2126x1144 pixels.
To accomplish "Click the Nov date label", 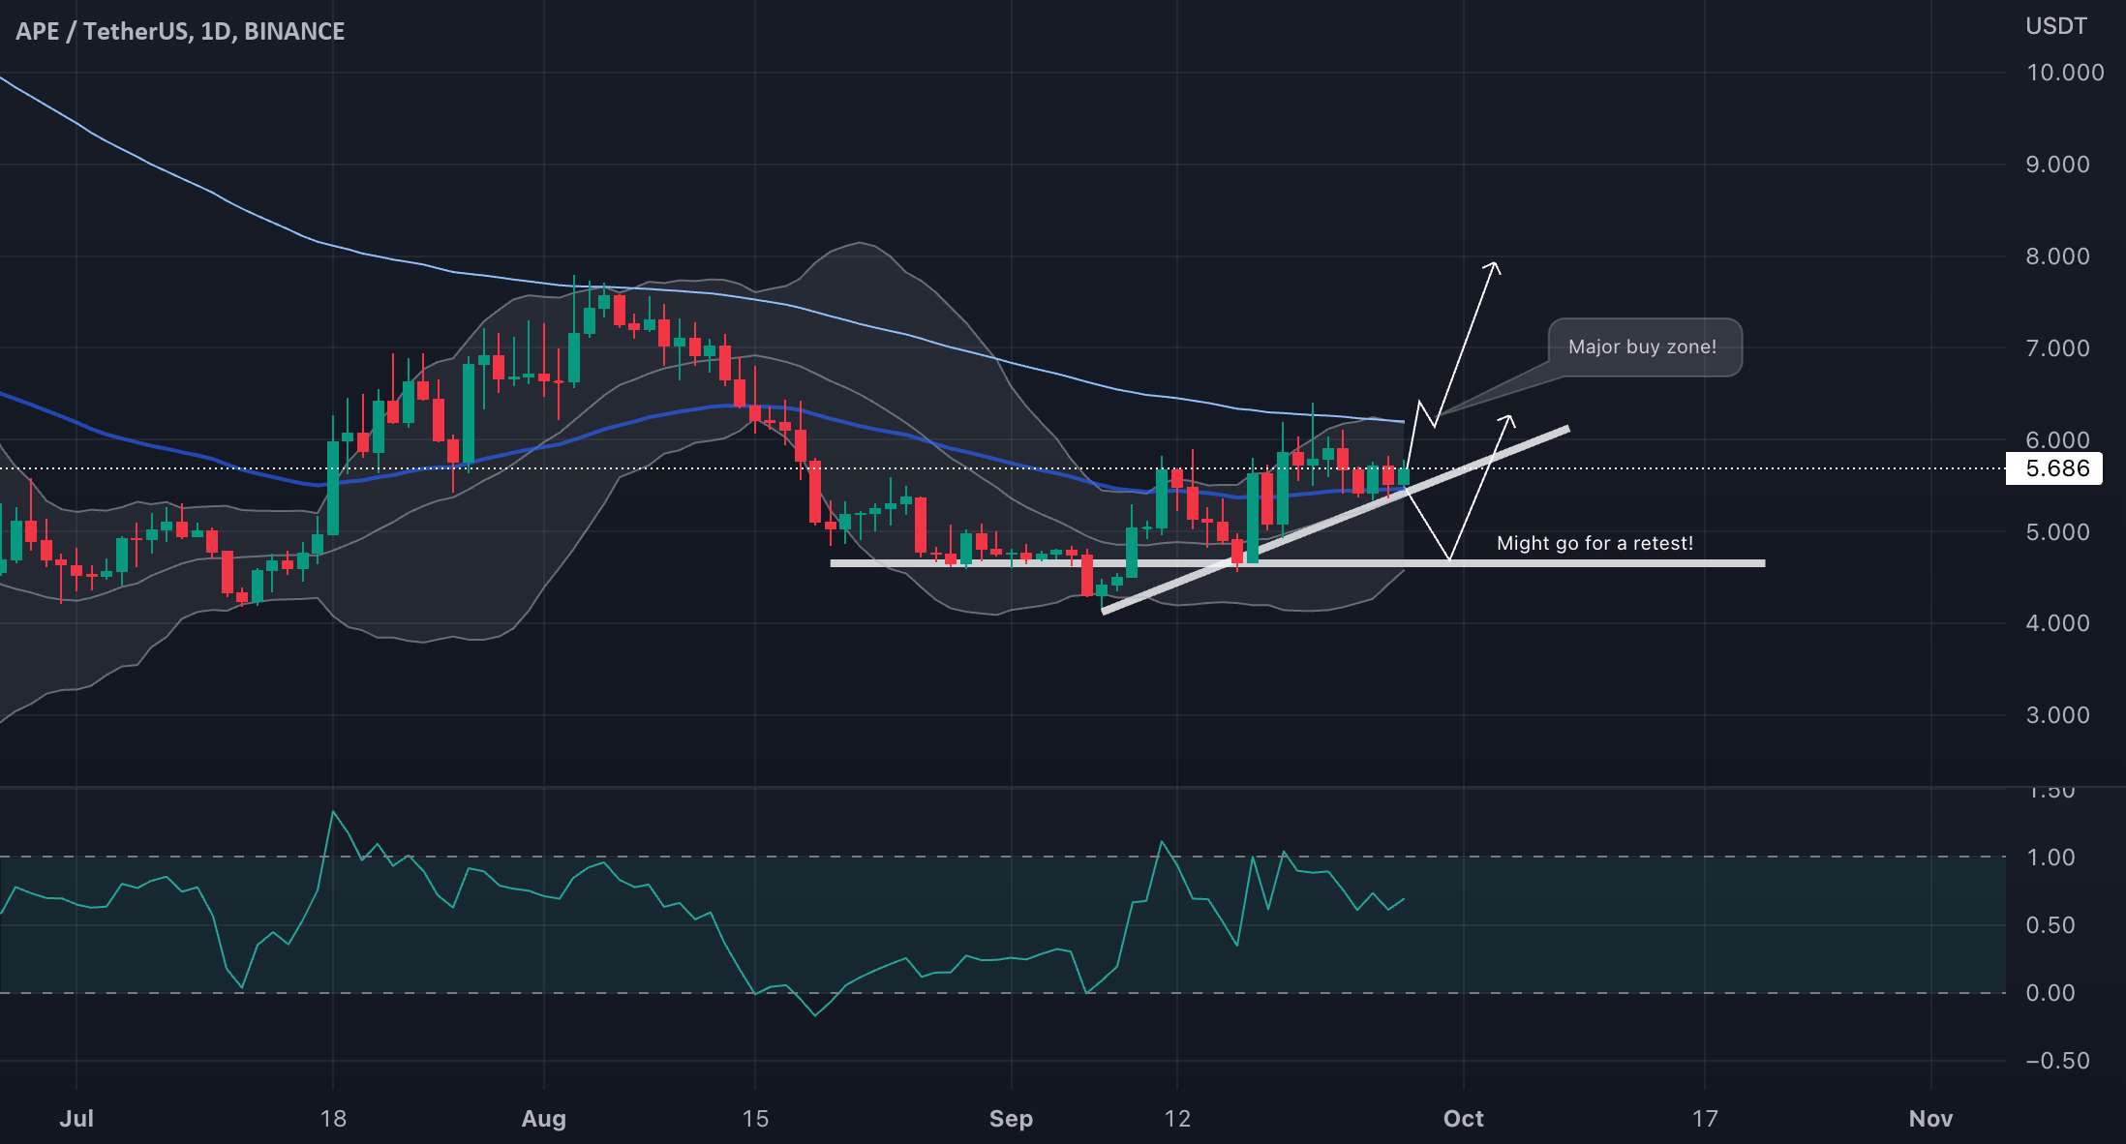I will tap(1931, 1119).
